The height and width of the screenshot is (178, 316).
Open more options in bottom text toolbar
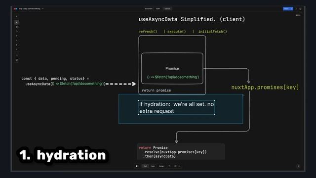(179, 166)
